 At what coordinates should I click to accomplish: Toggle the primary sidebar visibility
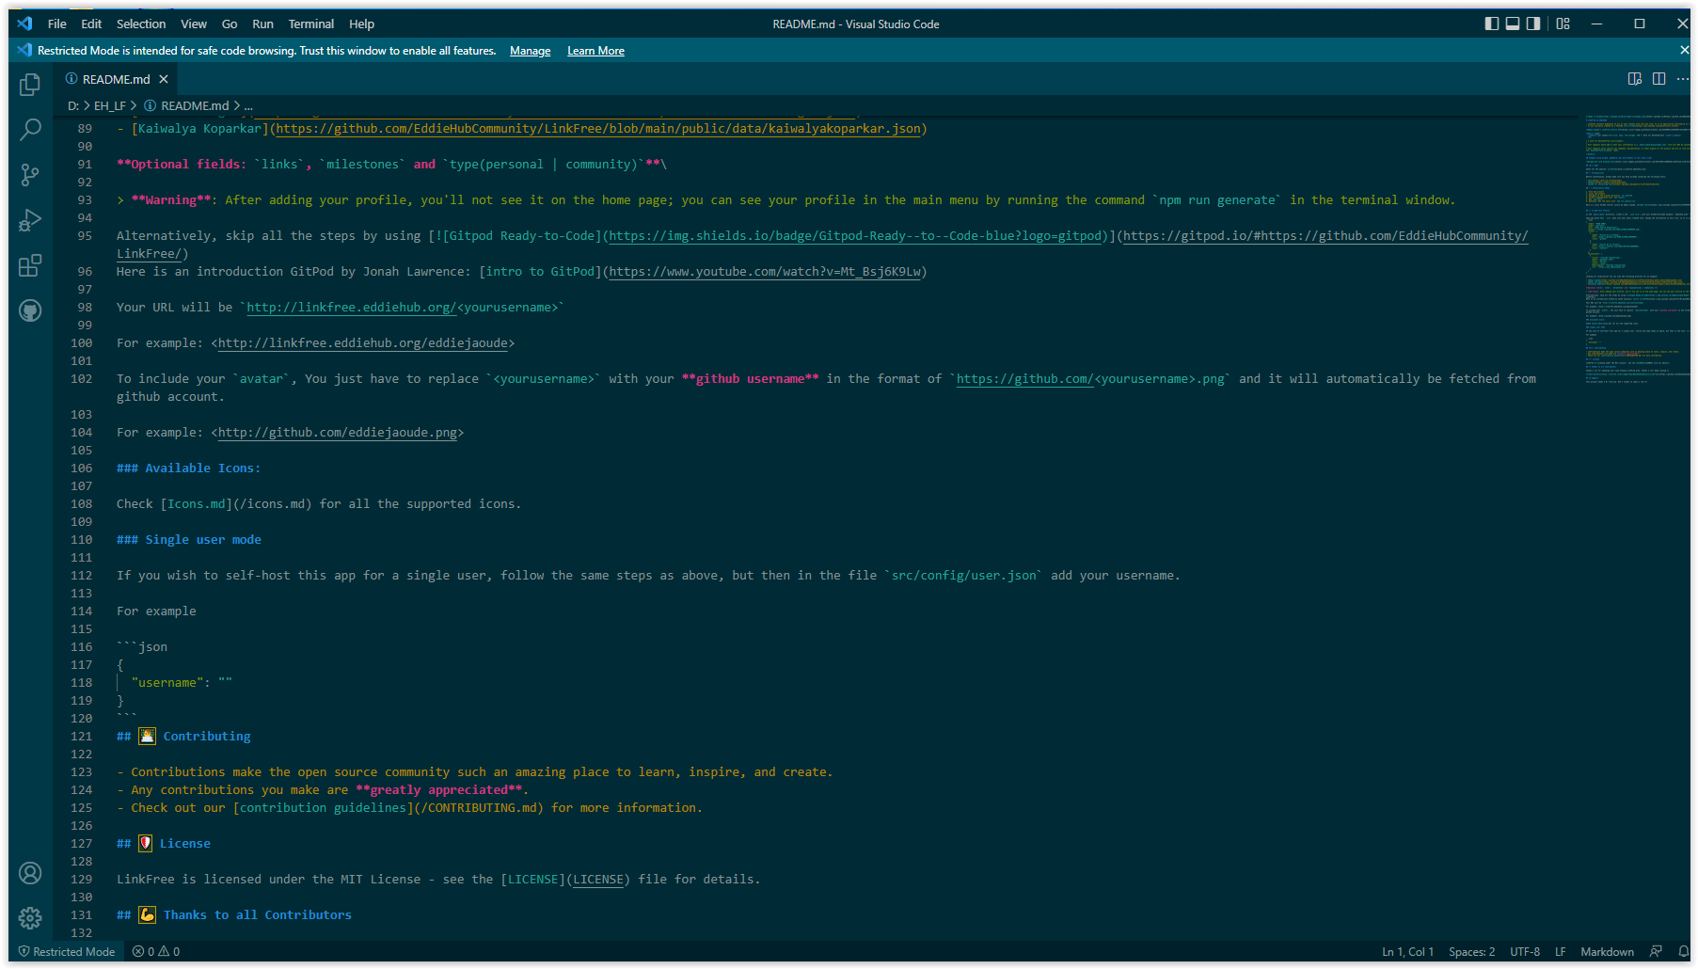pyautogui.click(x=1491, y=24)
